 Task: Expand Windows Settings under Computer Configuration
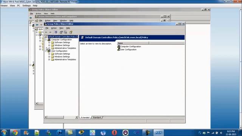[x=49, y=45]
